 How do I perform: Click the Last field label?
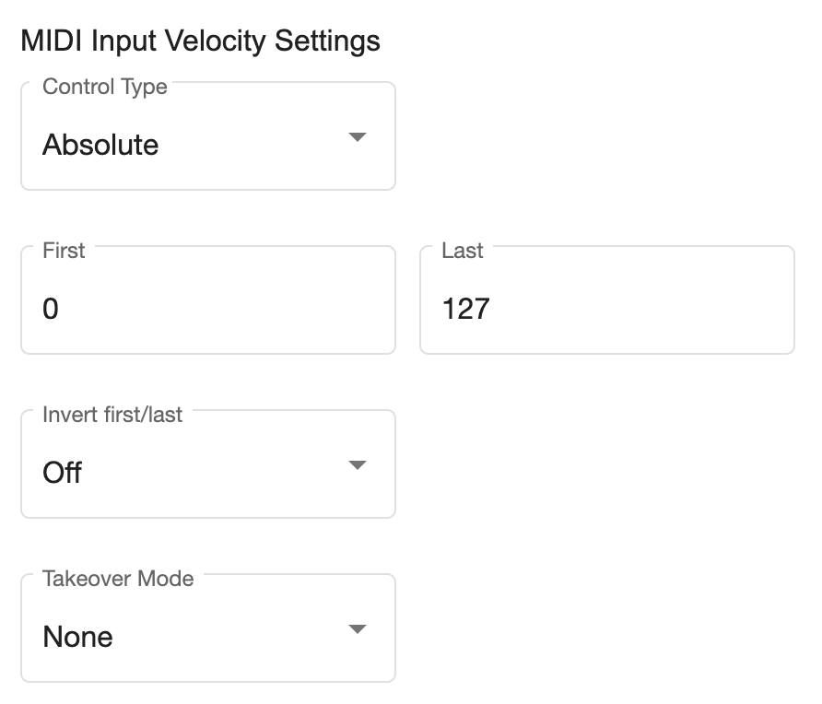[462, 251]
